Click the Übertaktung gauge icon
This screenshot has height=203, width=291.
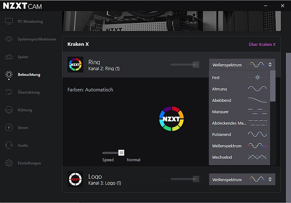[9, 92]
